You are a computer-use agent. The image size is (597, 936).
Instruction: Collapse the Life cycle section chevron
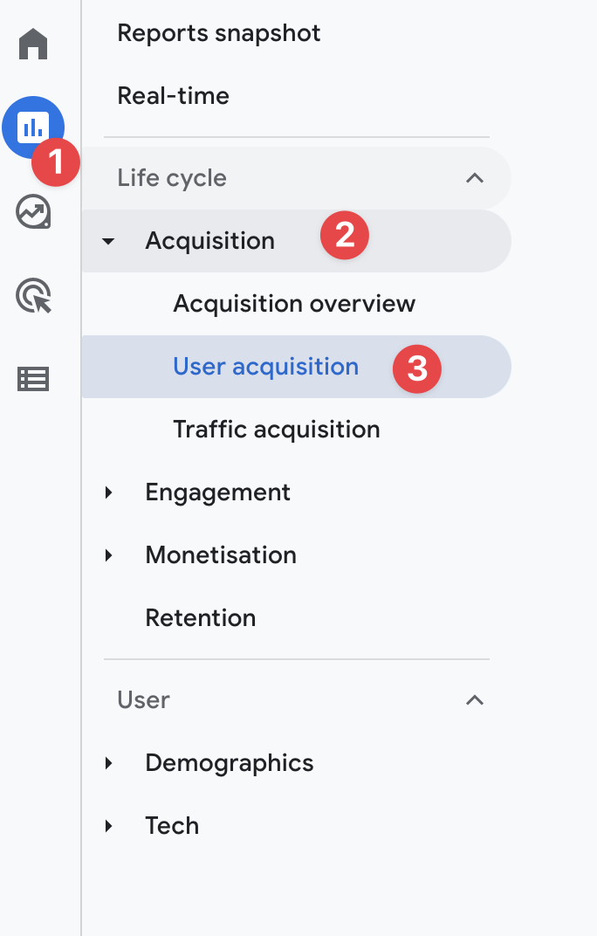[x=475, y=178]
